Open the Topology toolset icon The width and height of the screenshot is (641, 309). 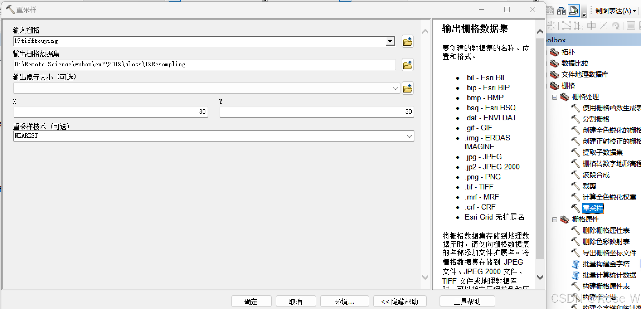point(554,52)
